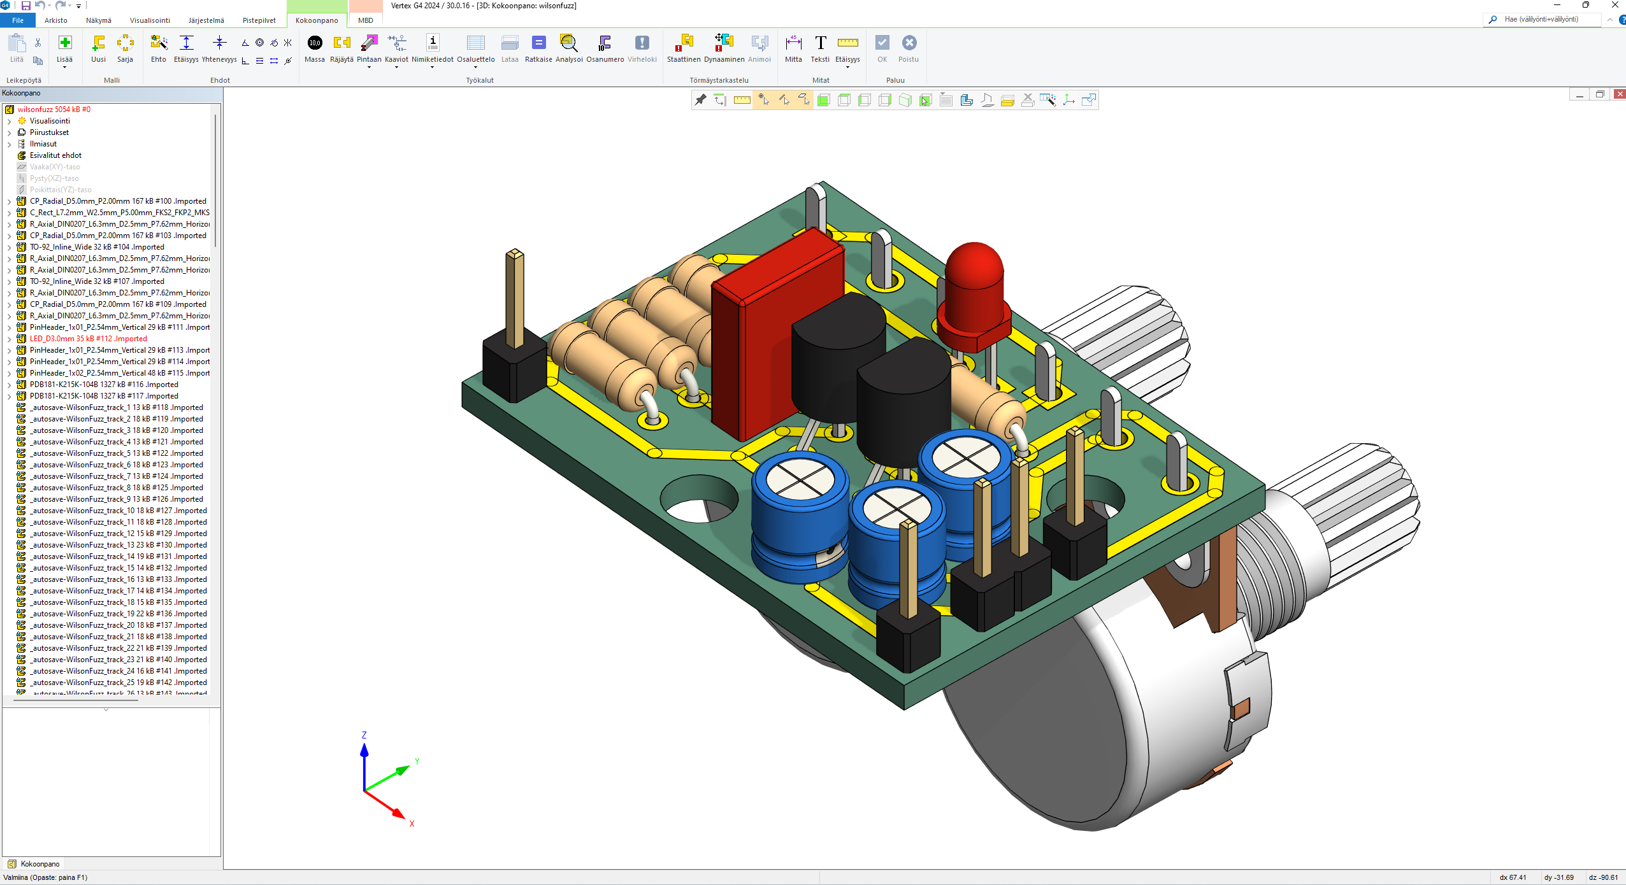Select the isometric view cube icon
The image size is (1626, 885).
coord(905,100)
